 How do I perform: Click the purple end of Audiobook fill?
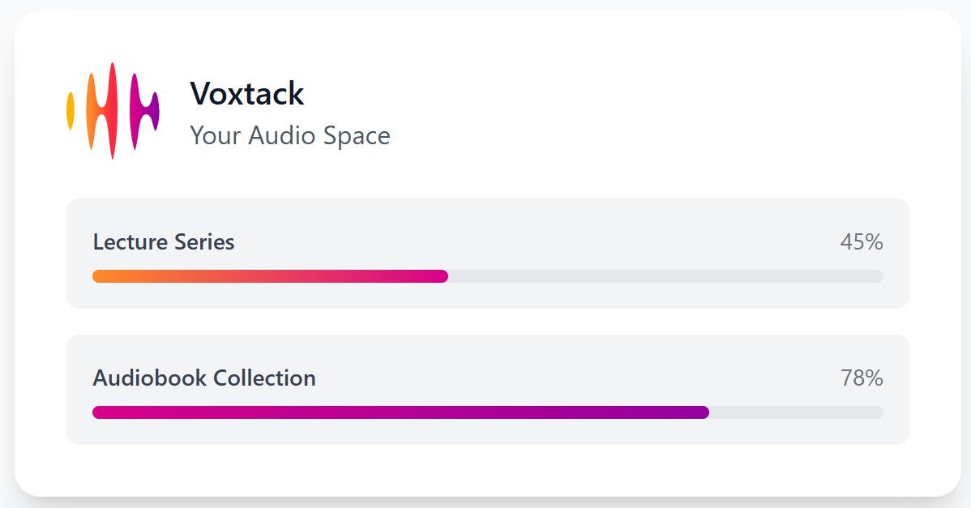pos(701,412)
